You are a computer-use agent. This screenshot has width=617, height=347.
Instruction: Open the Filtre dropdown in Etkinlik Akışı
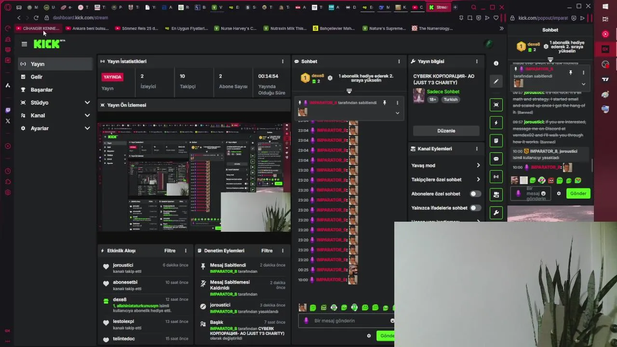point(170,251)
